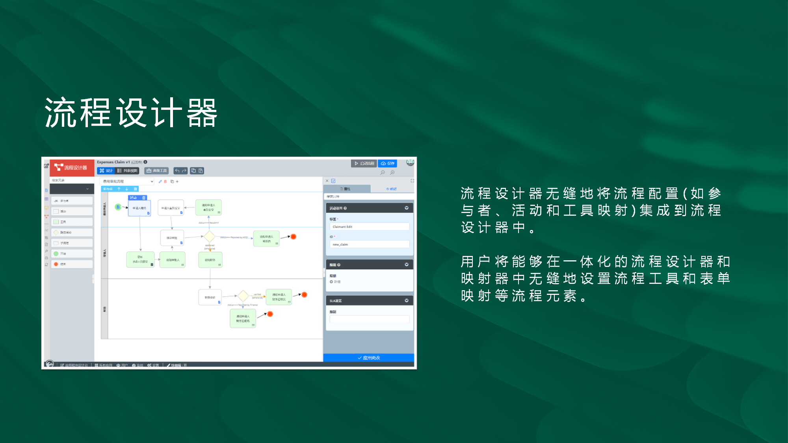Image resolution: width=788 pixels, height=443 pixels.
Task: Click the 用户 users link in bottom bar
Action: click(122, 365)
